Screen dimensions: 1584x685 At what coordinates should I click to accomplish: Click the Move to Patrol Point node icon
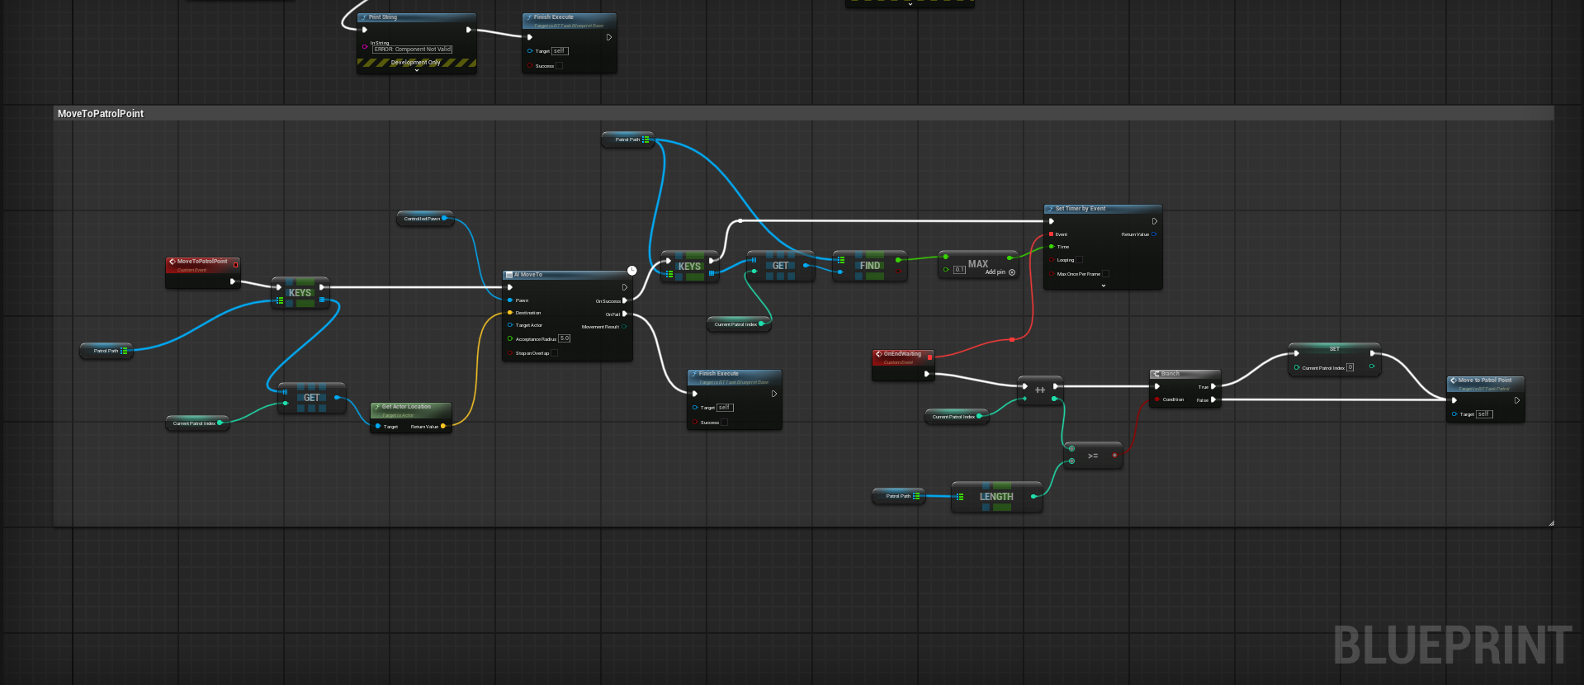[1454, 380]
